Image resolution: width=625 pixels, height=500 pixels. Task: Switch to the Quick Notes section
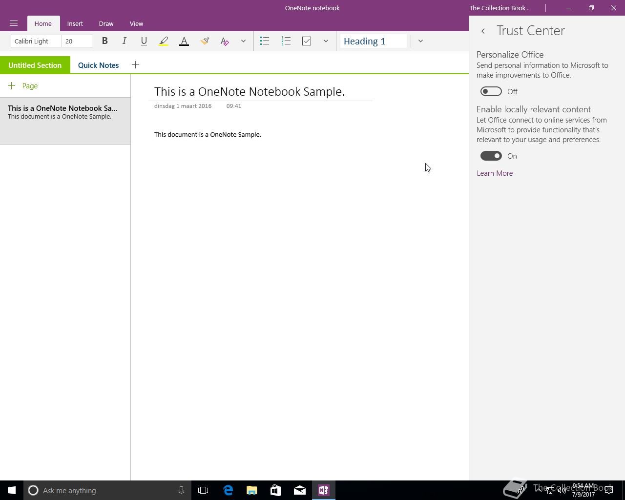pos(98,65)
